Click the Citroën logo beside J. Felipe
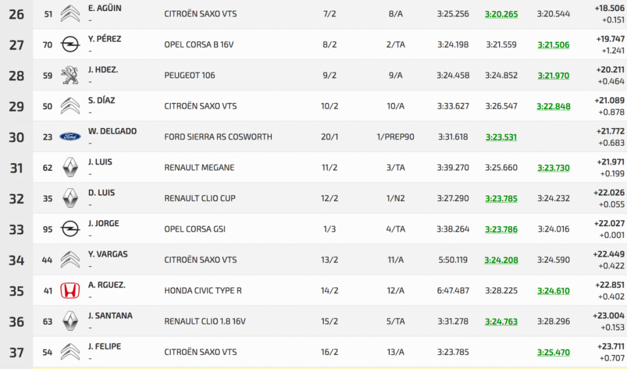The image size is (627, 369). (x=70, y=352)
